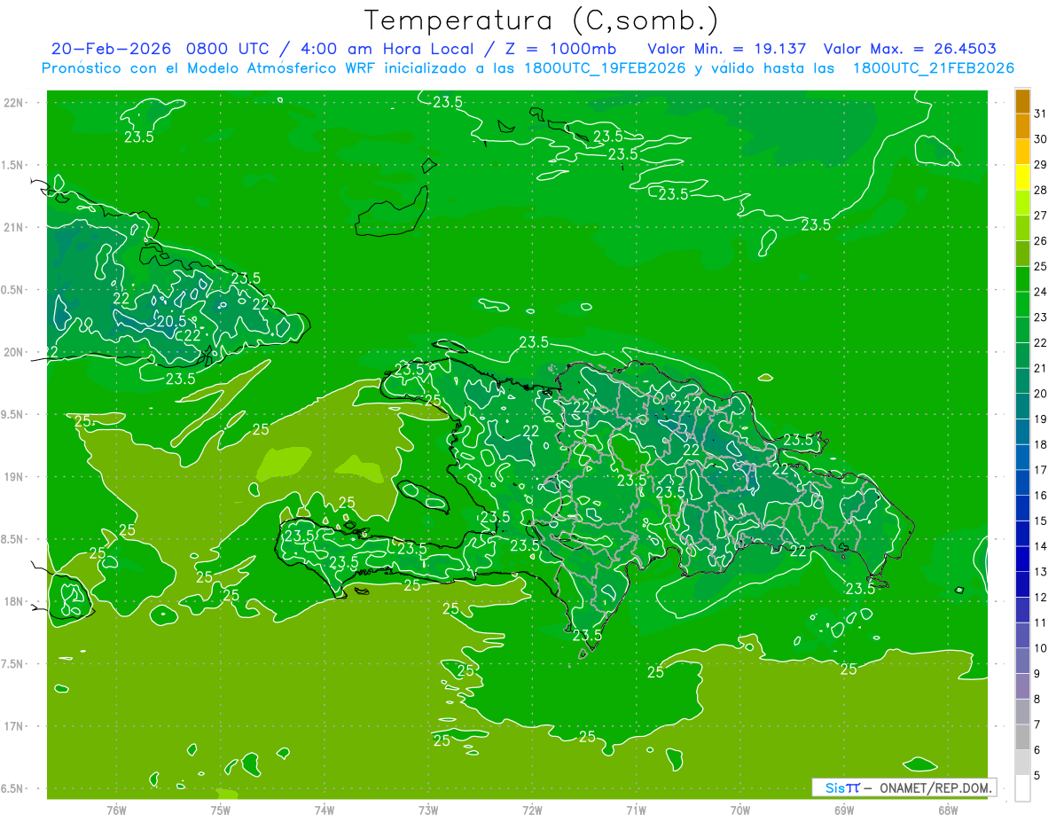The width and height of the screenshot is (1064, 822).
Task: Click the '74W' longitude axis label
Action: pos(325,810)
